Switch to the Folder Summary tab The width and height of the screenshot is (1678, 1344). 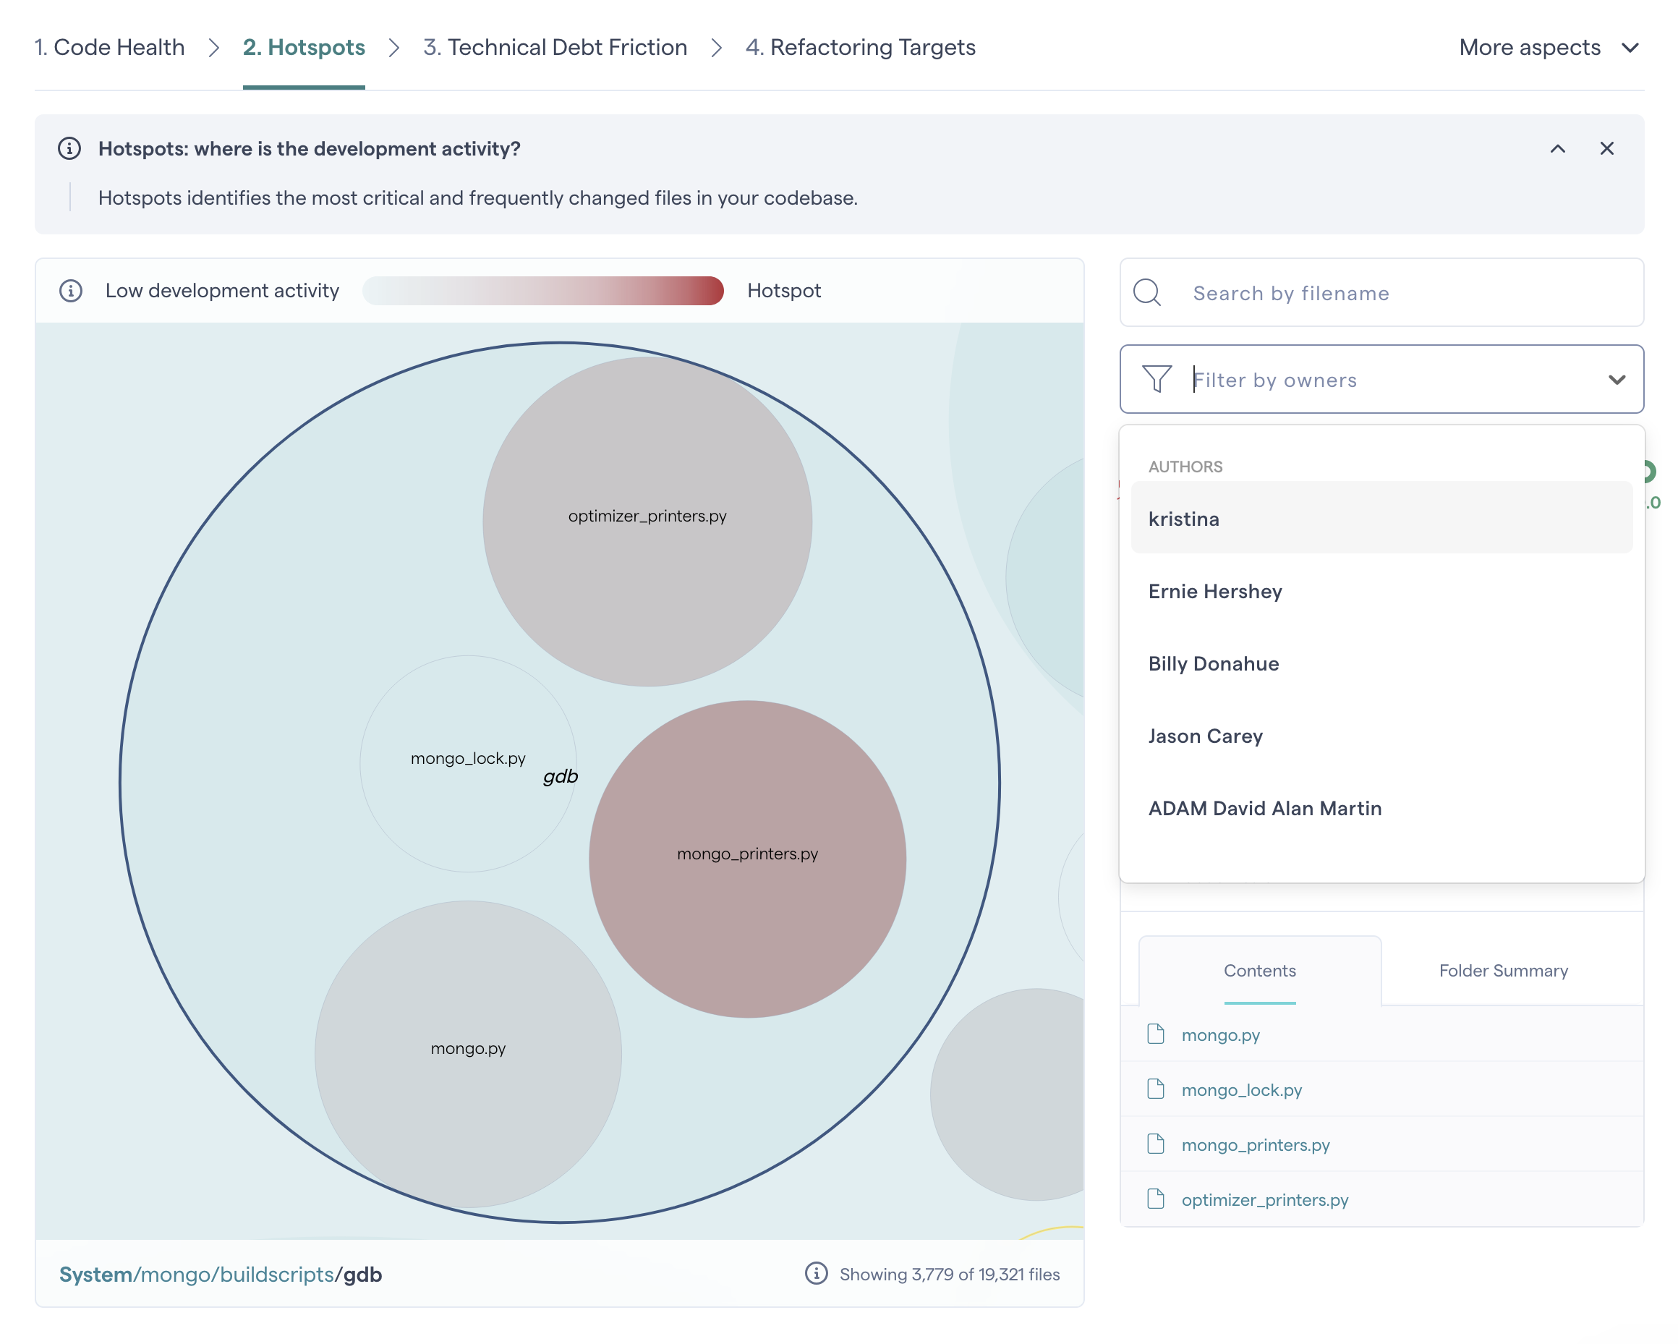point(1503,971)
